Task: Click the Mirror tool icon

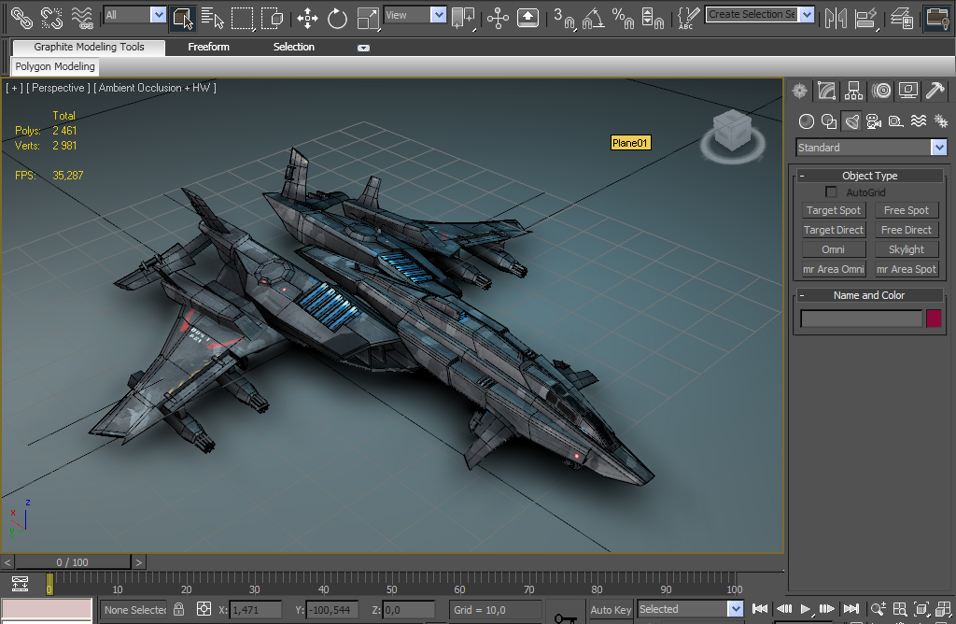Action: (x=836, y=17)
